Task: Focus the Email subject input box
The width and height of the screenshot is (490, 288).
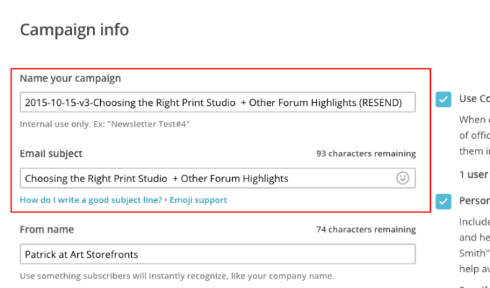Action: pyautogui.click(x=209, y=178)
